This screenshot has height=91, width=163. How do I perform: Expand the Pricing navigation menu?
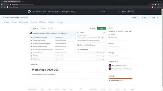[74, 12]
